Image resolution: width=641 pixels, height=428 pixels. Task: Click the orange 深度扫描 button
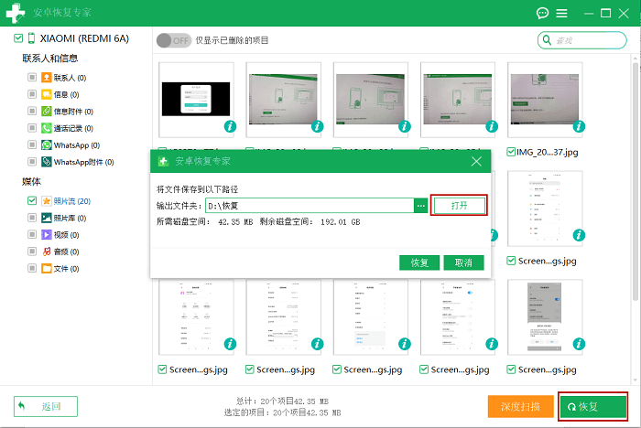pos(520,406)
